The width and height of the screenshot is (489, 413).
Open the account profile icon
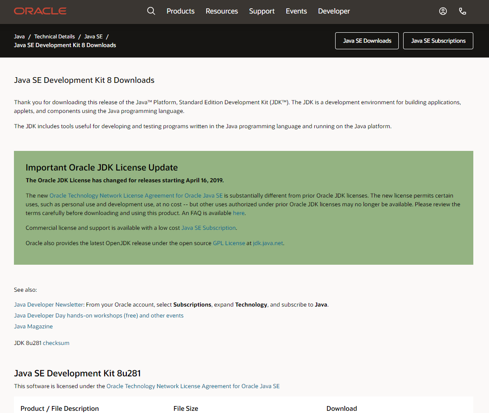(443, 11)
